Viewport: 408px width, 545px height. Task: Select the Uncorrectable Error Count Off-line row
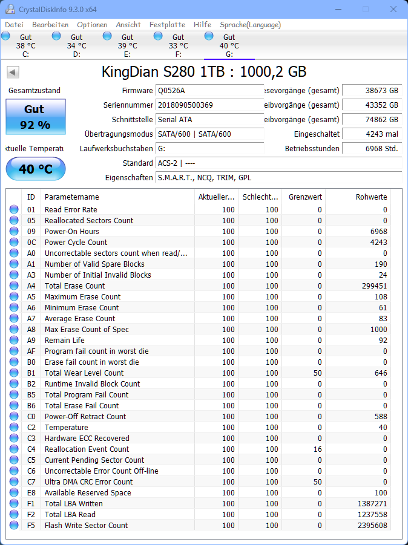[x=199, y=471]
